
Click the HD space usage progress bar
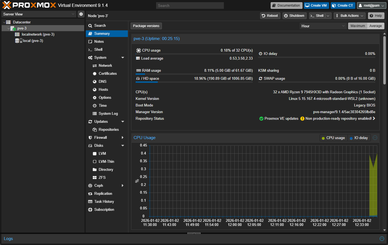[x=194, y=82]
